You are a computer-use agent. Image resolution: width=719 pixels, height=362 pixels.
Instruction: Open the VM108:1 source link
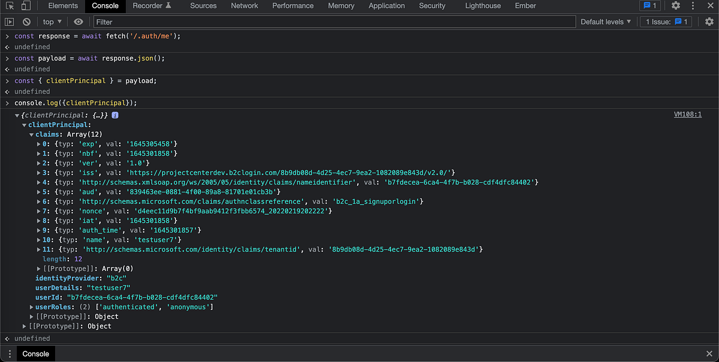point(687,114)
